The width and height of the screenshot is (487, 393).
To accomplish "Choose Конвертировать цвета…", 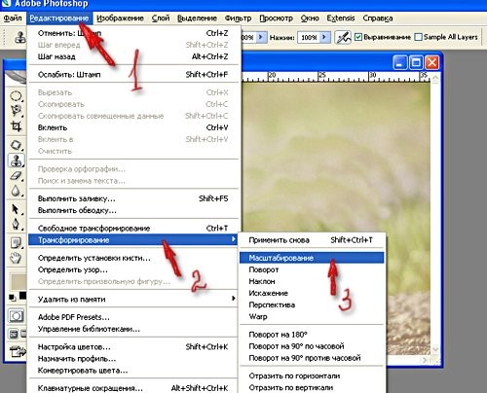I will (x=133, y=371).
